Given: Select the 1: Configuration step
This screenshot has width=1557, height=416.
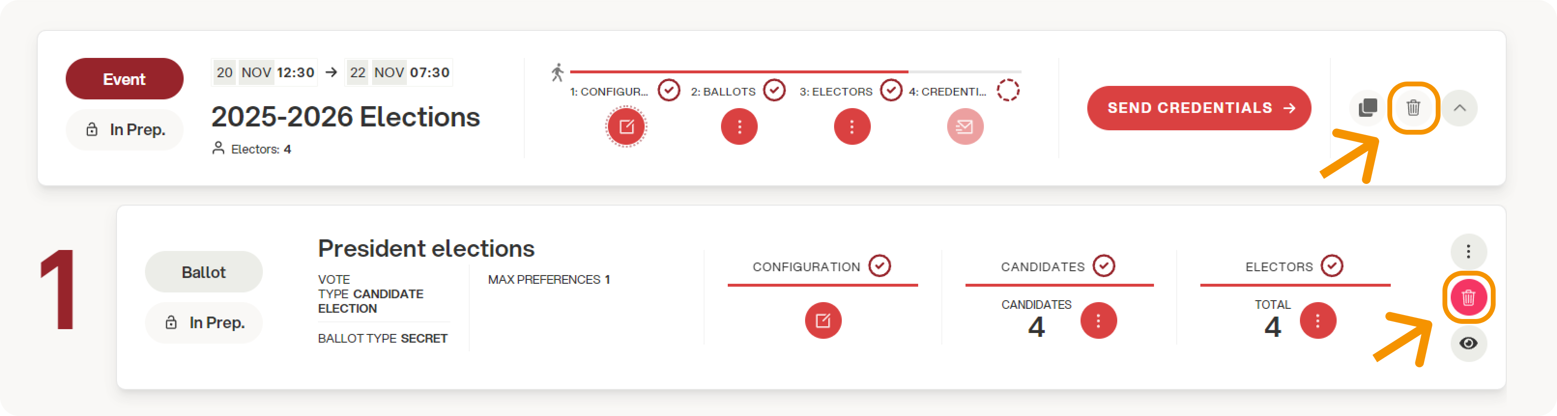Looking at the screenshot, I should [609, 92].
